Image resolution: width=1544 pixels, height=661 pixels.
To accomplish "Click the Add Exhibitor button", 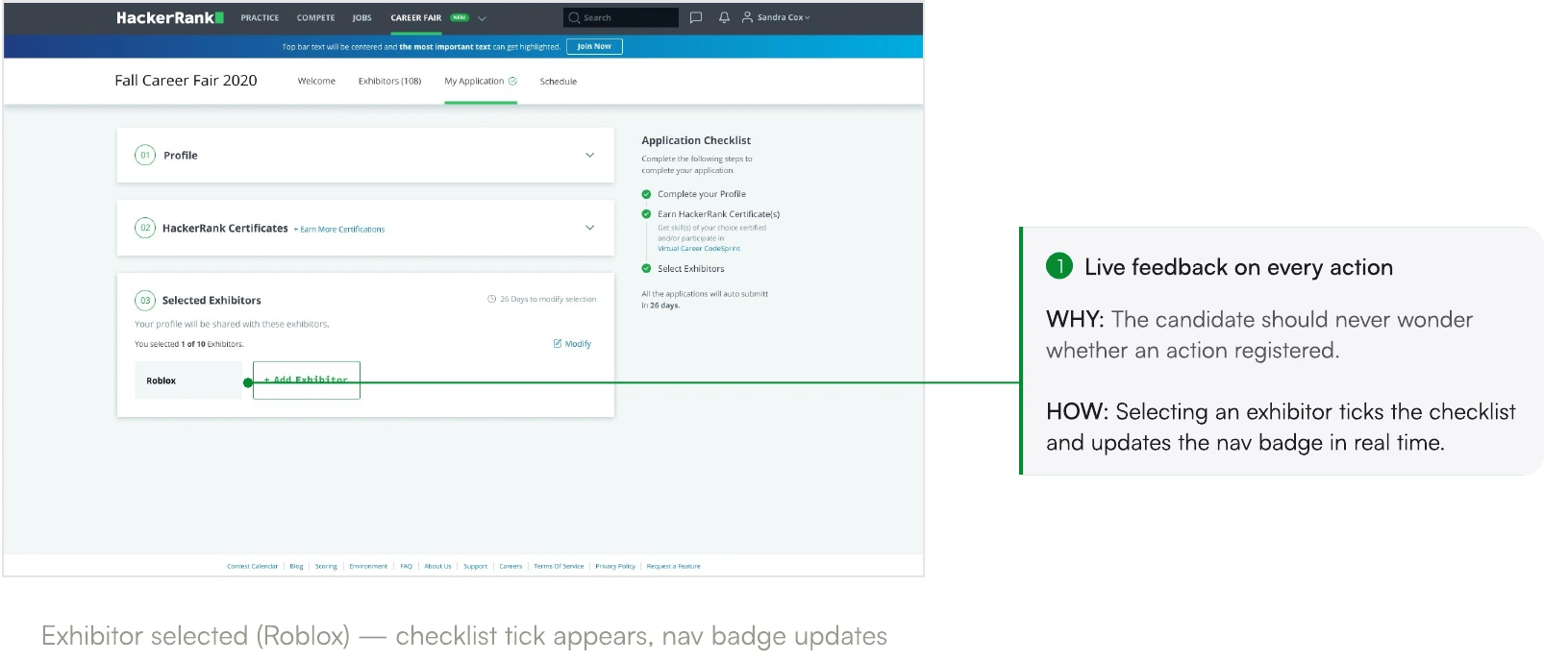I will click(307, 380).
